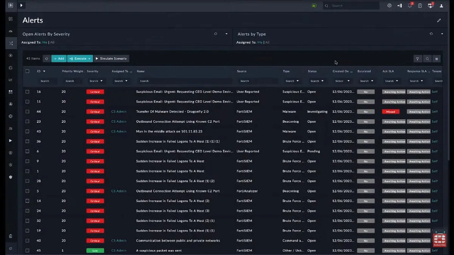Click the dashboard grid icon in sidebar

[x=11, y=19]
